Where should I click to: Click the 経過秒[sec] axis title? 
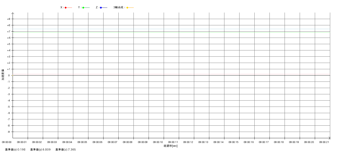click(x=171, y=146)
